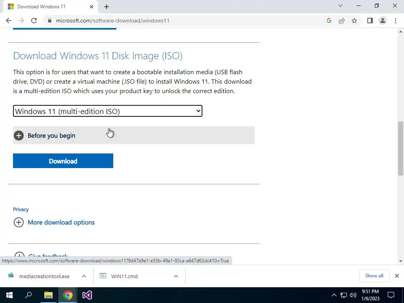Open Windows 11 multi-edition ISO dropdown
This screenshot has height=303, width=404.
tap(108, 111)
